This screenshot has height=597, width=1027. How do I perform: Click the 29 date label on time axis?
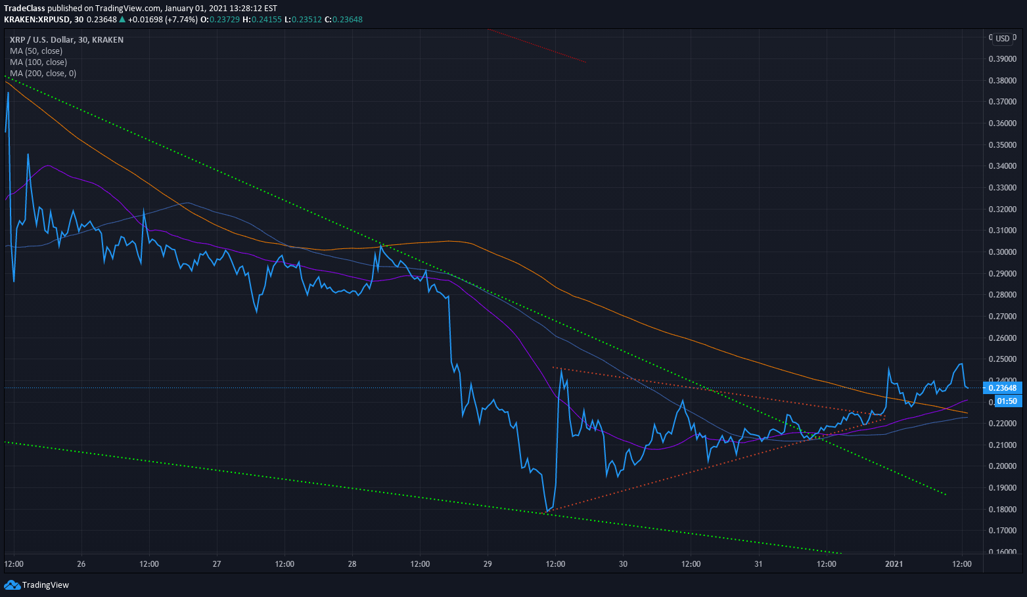(488, 564)
